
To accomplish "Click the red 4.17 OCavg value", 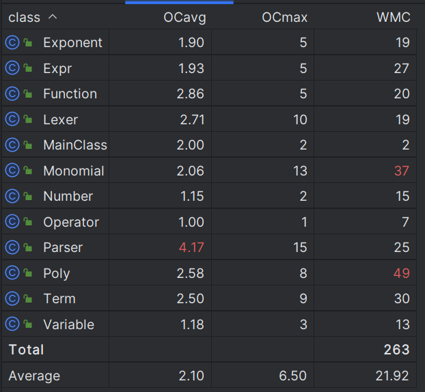I will (191, 248).
